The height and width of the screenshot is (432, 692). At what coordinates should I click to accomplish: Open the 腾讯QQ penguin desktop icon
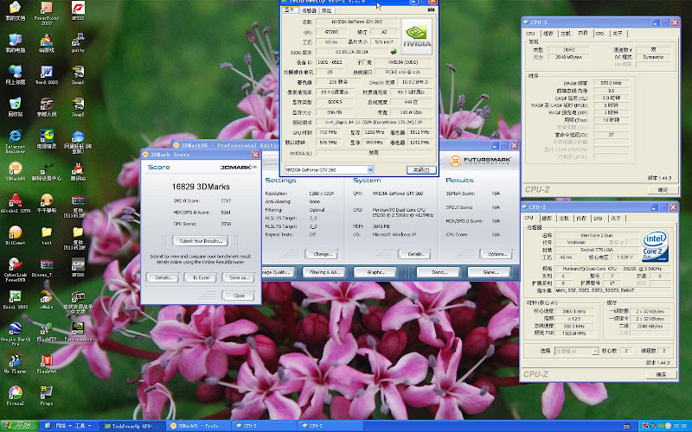tap(78, 171)
